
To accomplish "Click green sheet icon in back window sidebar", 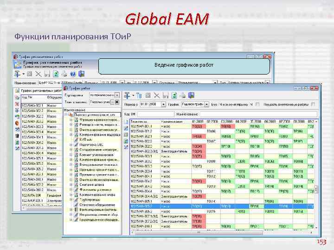I will [x=17, y=142].
